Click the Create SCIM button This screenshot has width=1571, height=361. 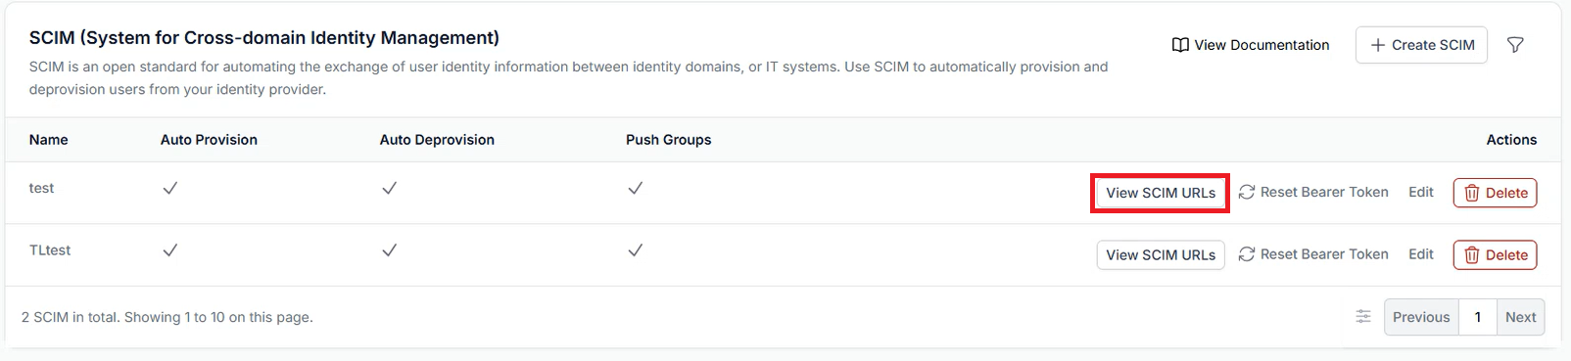[x=1421, y=45]
